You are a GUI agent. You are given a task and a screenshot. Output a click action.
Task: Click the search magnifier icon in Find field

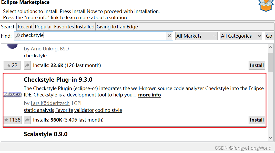(x=17, y=36)
